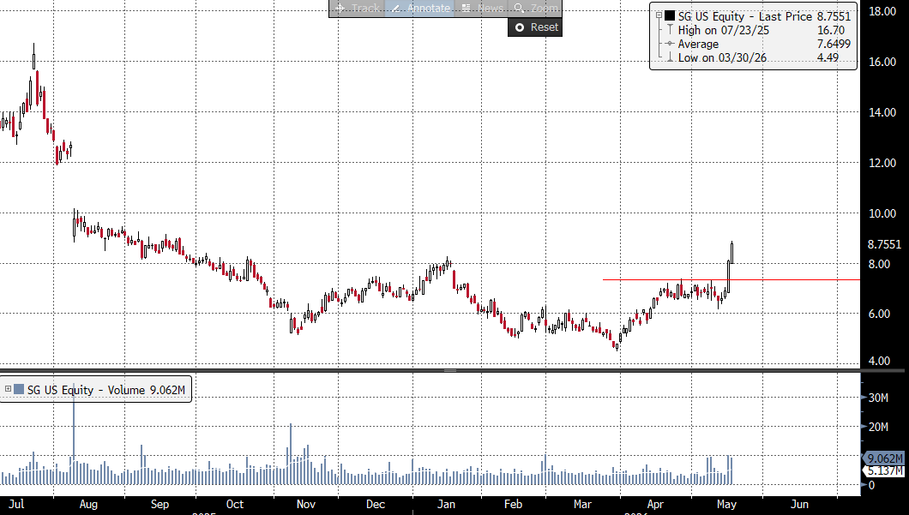Expand the SG US Equity Volume legend

point(8,389)
